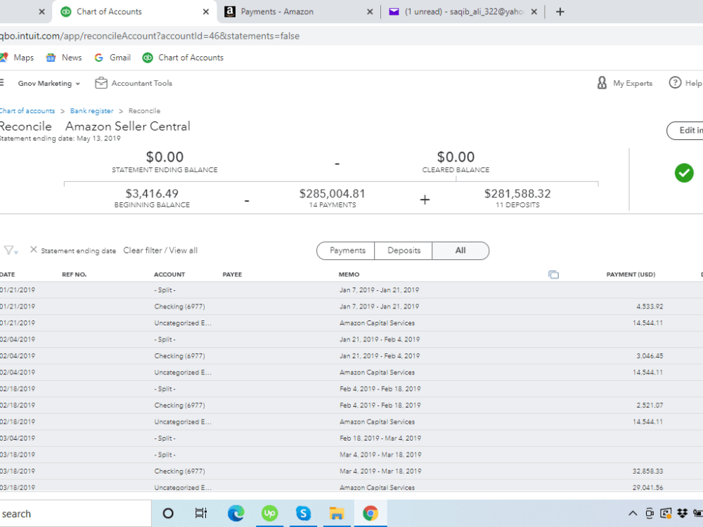
Task: Click Clear filter / View all
Action: pos(160,250)
